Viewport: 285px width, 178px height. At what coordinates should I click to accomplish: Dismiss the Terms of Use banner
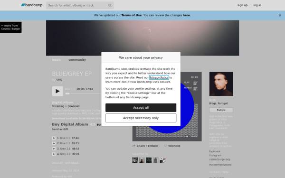(280, 16)
